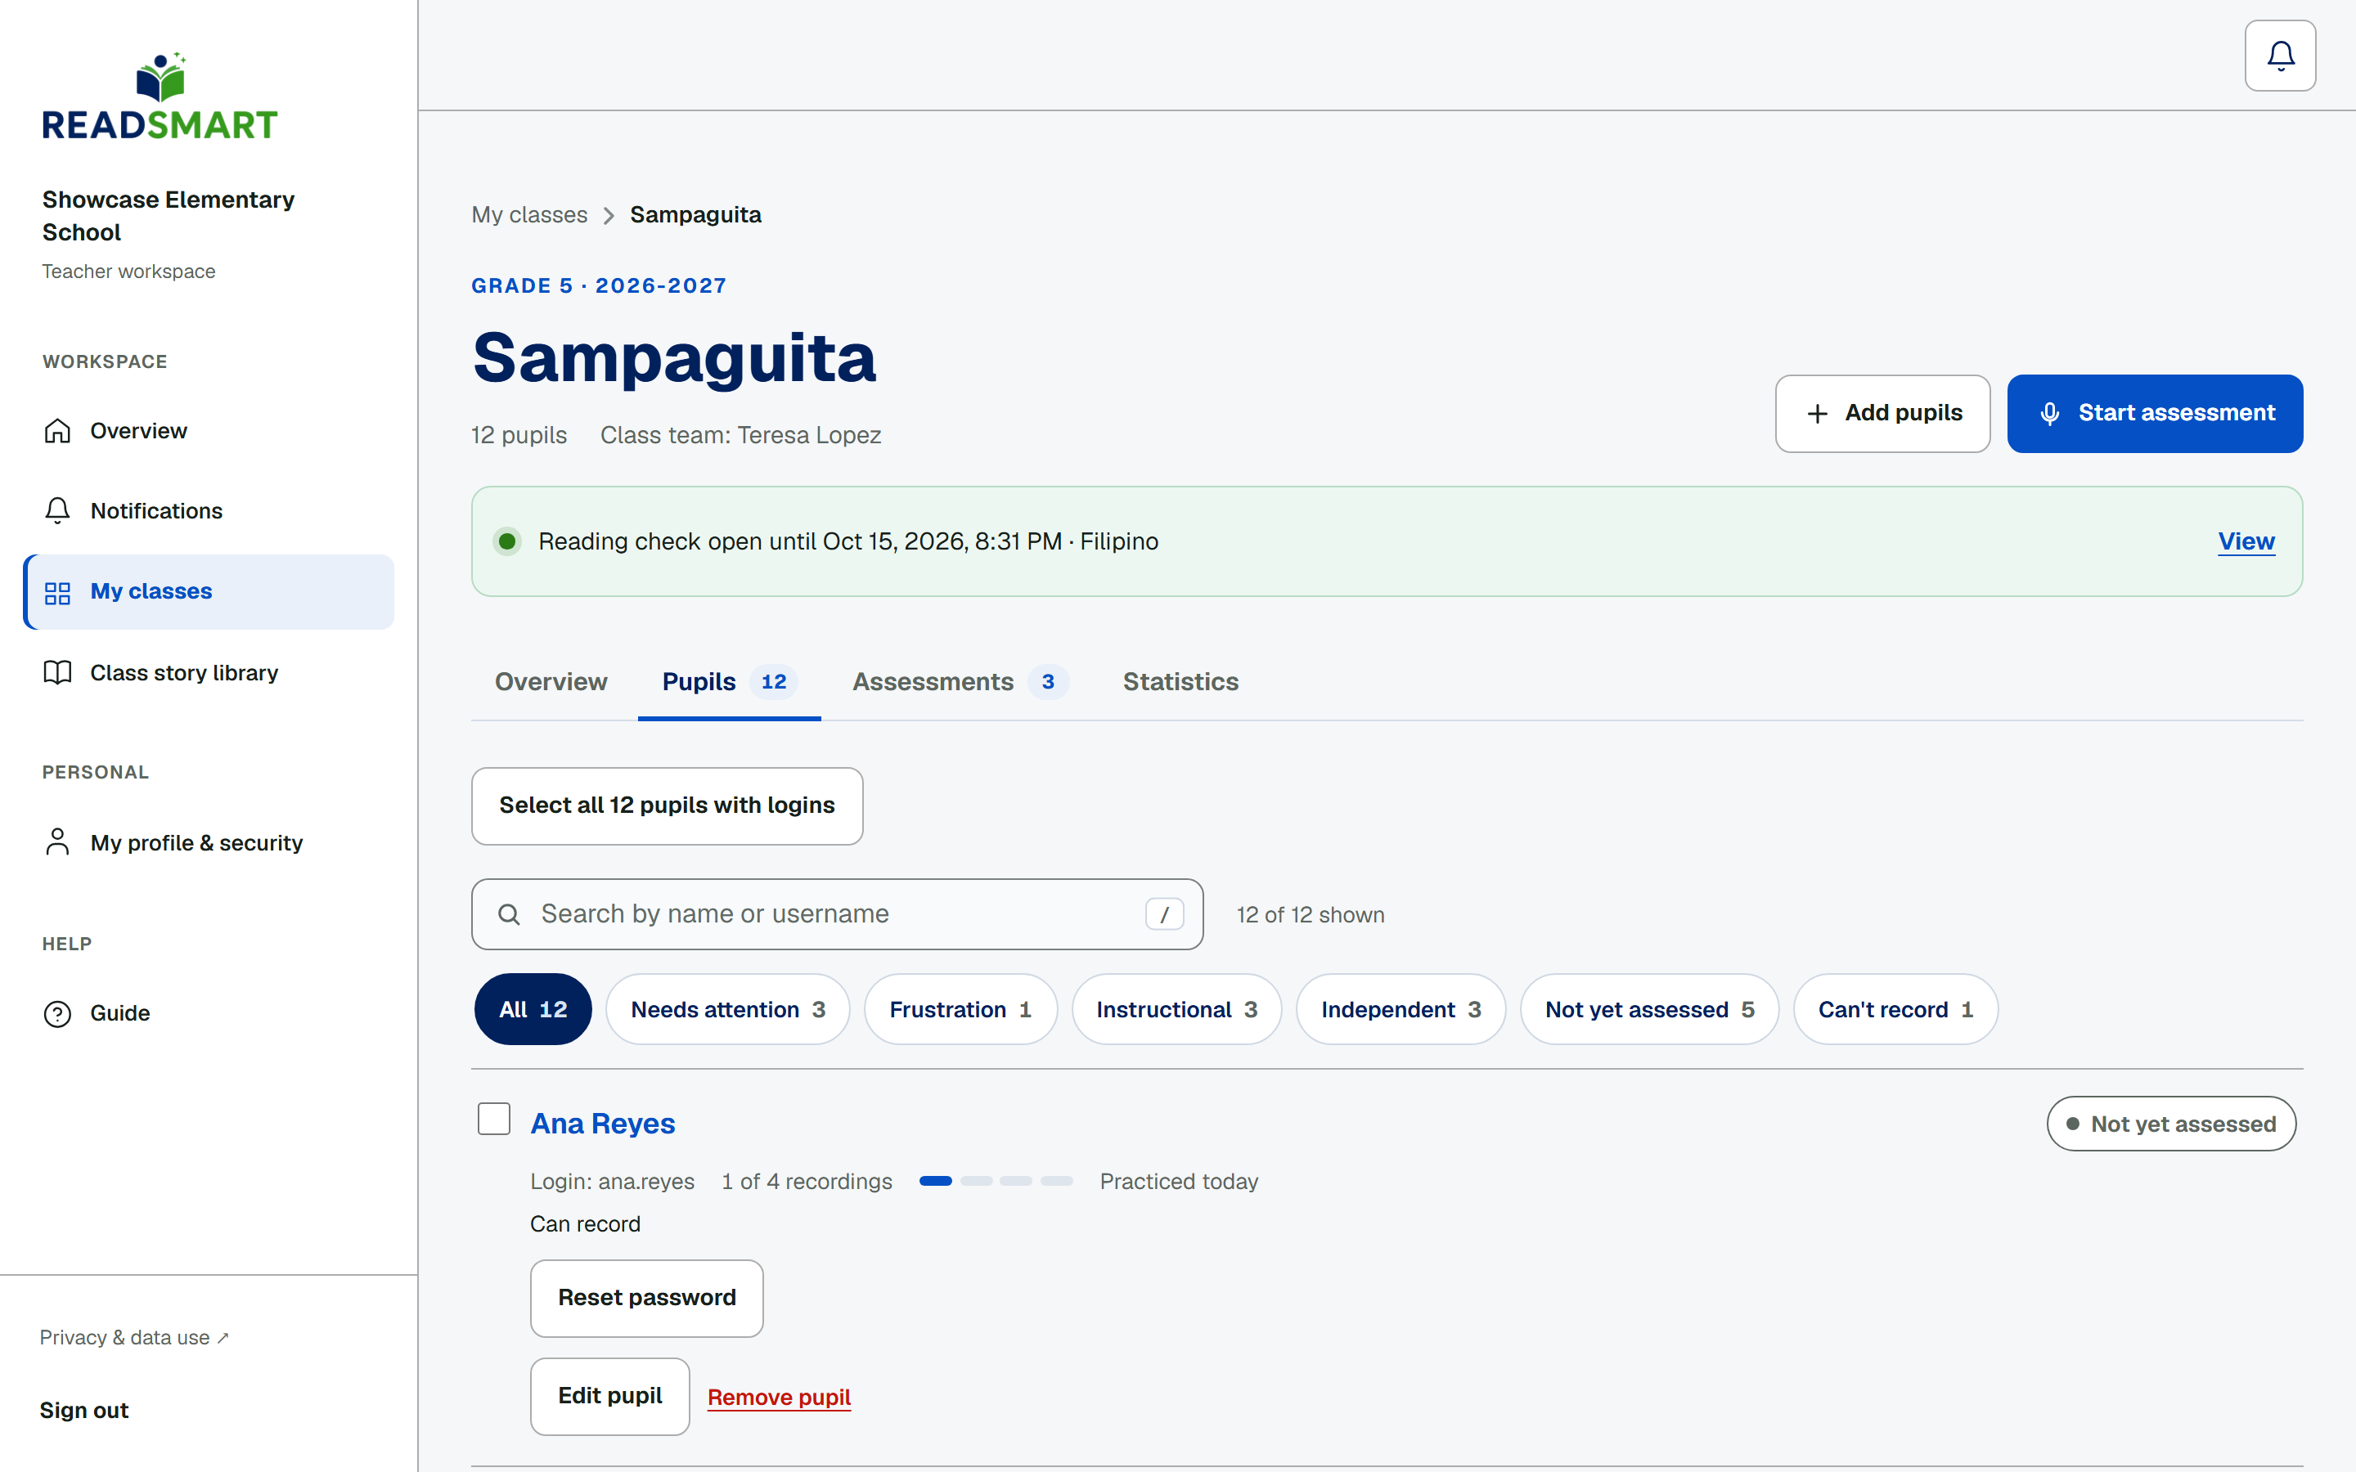Image resolution: width=2356 pixels, height=1472 pixels.
Task: Open the Statistics tab
Action: coord(1180,683)
